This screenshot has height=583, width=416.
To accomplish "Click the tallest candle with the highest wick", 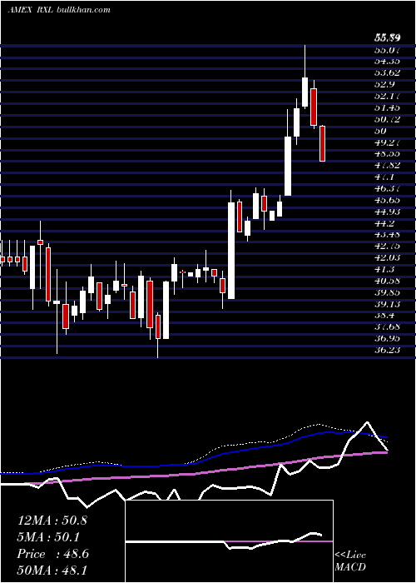I will [x=305, y=77].
